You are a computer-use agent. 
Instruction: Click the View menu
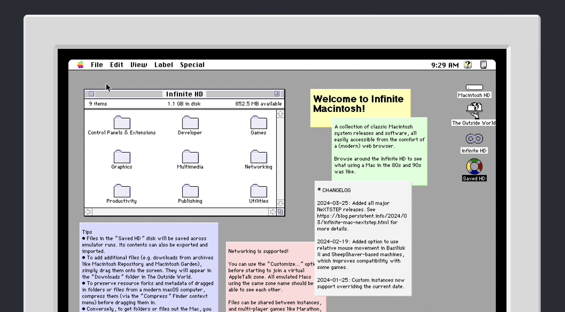139,64
